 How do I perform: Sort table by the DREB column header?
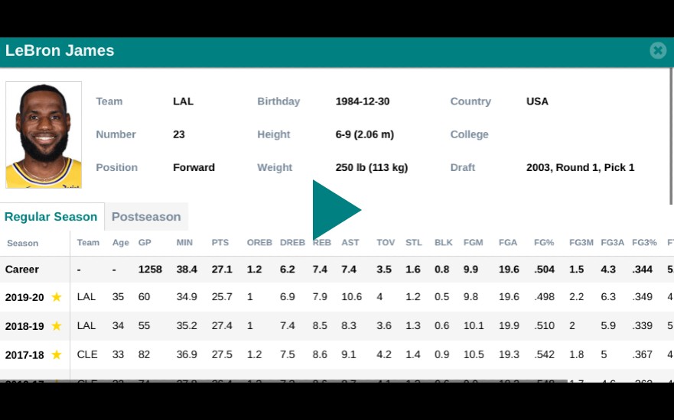pos(292,242)
